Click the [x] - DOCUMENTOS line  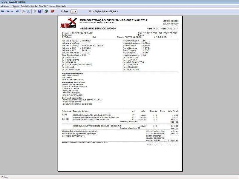[x=133, y=62]
